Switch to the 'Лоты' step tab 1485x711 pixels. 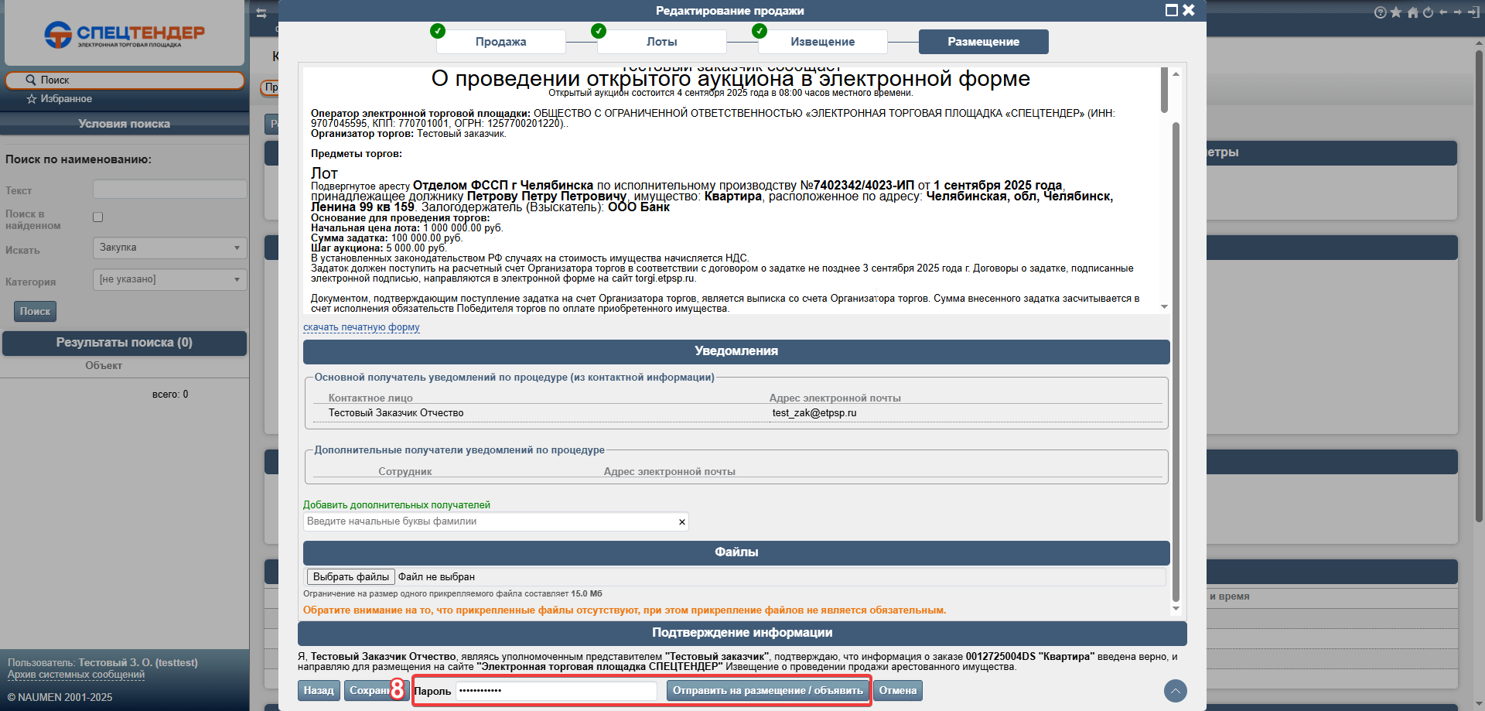click(661, 42)
